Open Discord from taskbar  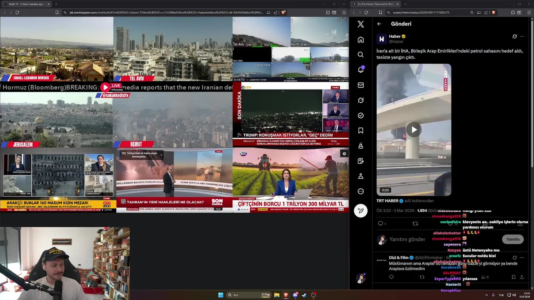click(295, 295)
